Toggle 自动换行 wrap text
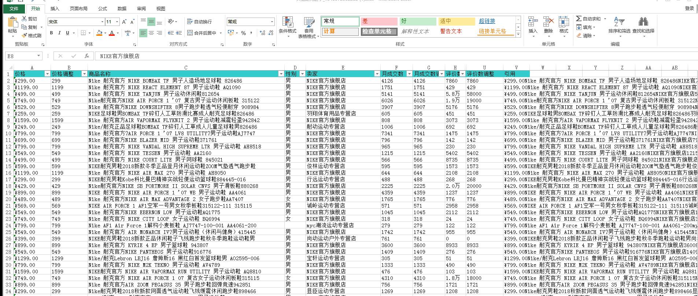The width and height of the screenshot is (698, 296). tap(199, 22)
